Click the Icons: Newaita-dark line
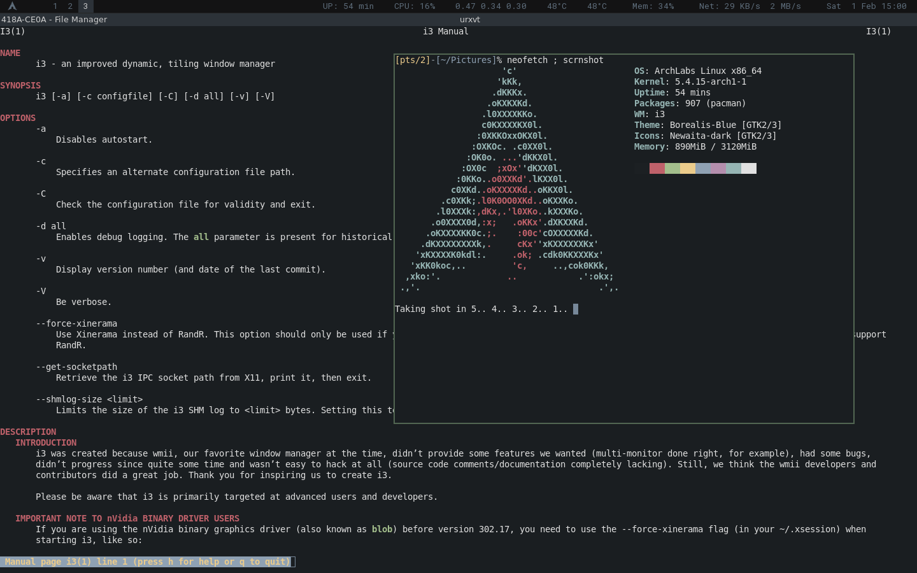The width and height of the screenshot is (917, 573). pyautogui.click(x=706, y=136)
